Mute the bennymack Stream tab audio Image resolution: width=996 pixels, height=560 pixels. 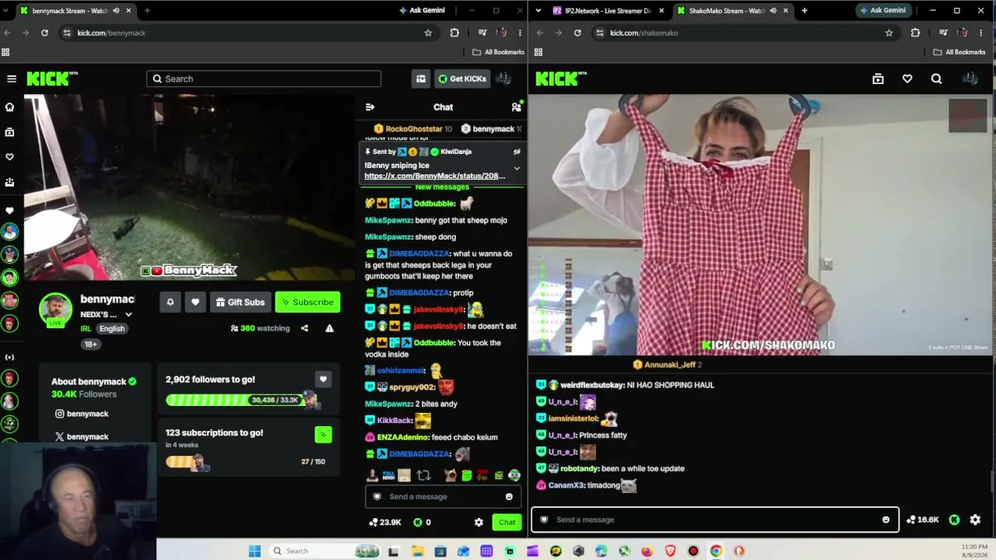[116, 11]
